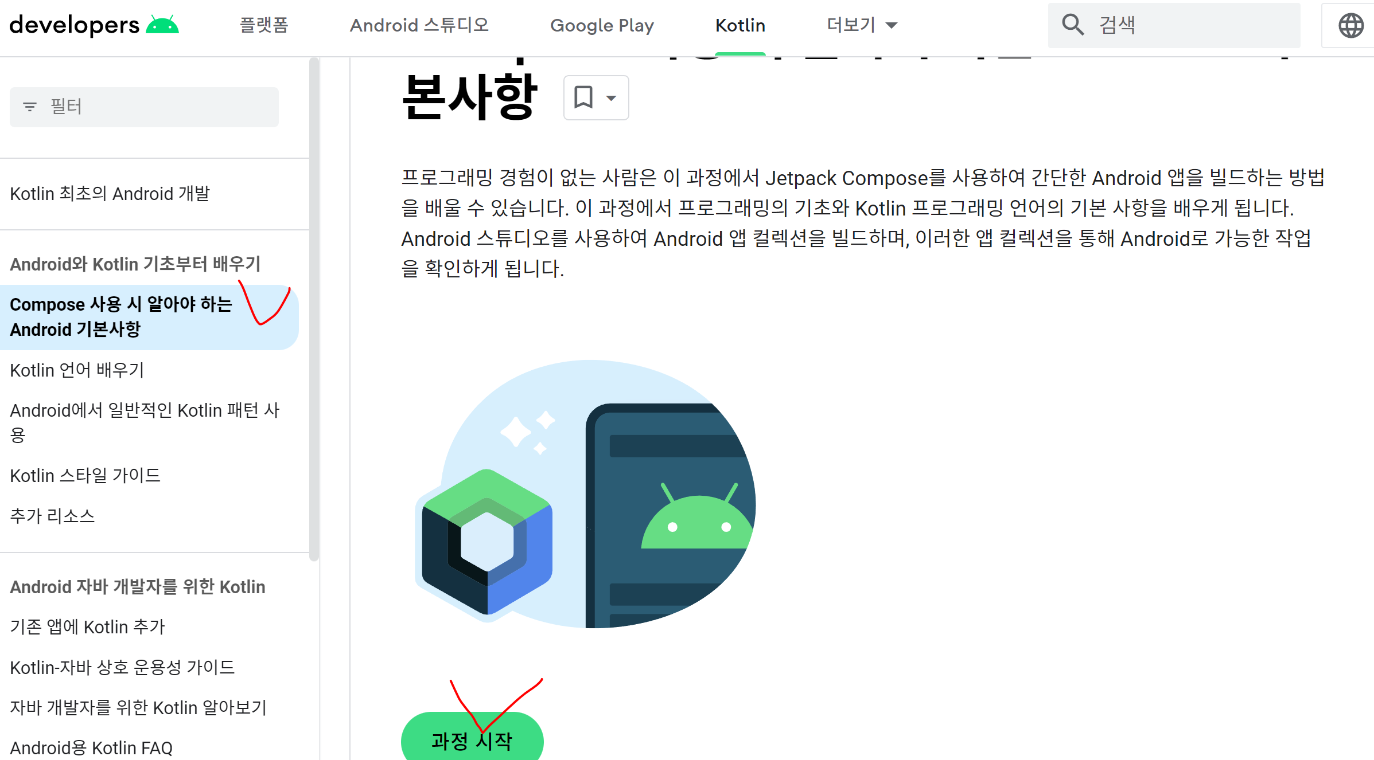The image size is (1374, 760).
Task: Click the sidebar vertical scrollbar
Action: pyautogui.click(x=314, y=310)
